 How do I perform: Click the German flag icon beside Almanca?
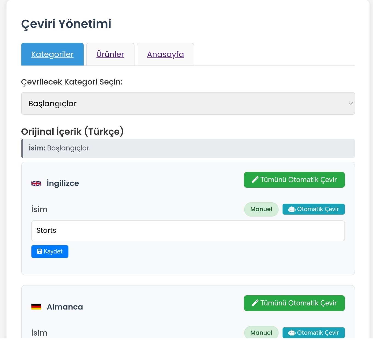[x=36, y=307]
